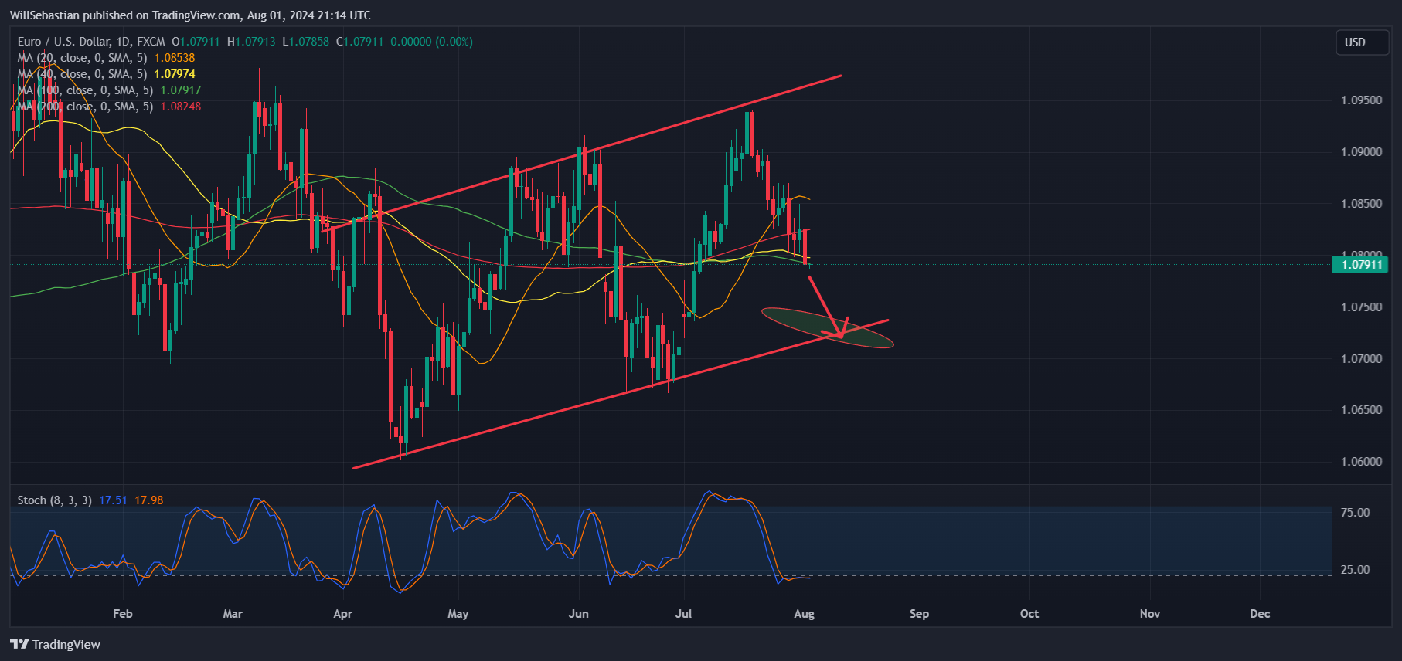The image size is (1402, 661).
Task: Click the Jul label on time axis
Action: coord(684,614)
